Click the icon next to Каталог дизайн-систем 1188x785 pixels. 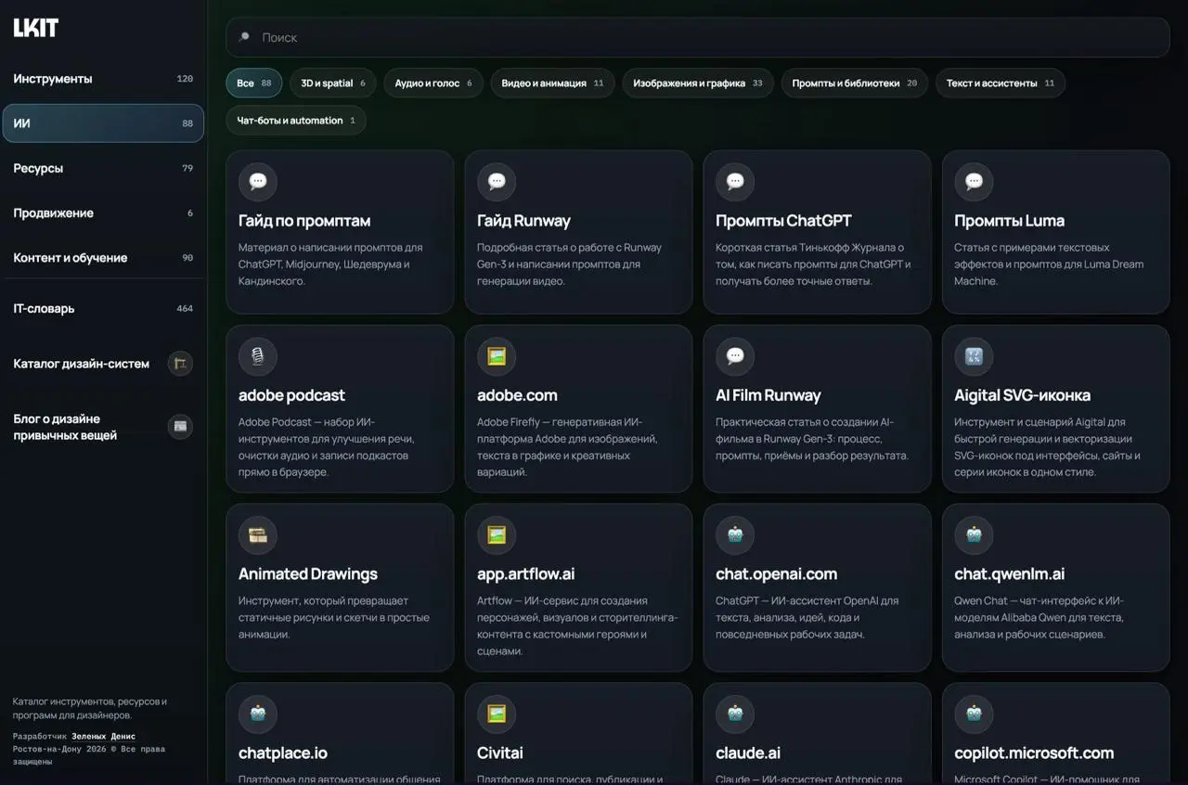click(x=180, y=364)
